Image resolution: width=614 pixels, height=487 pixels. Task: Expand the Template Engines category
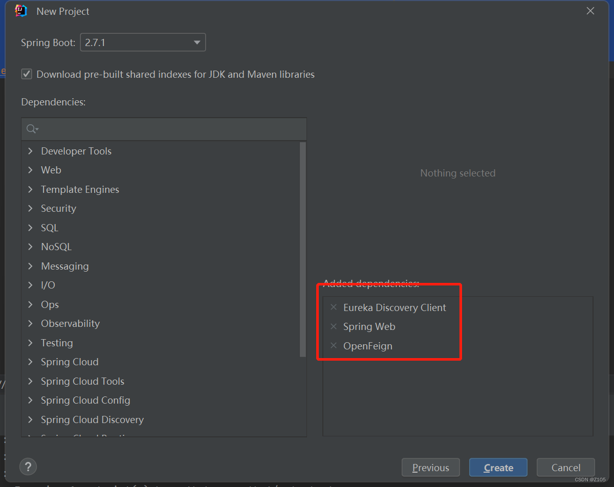coord(30,189)
